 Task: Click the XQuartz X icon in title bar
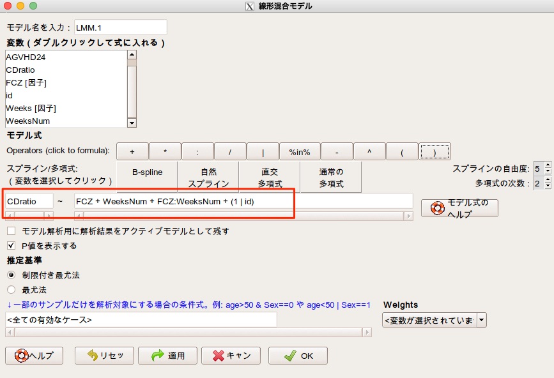tap(250, 6)
